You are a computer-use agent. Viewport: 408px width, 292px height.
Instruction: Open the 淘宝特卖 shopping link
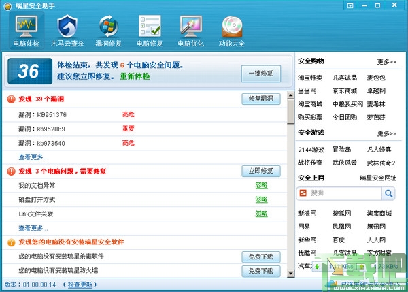pos(310,78)
